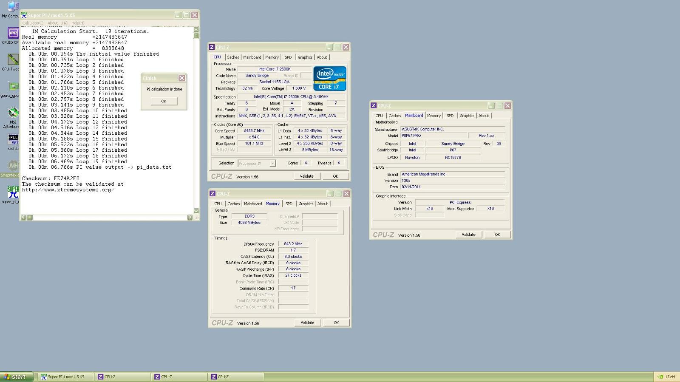Screen dimensions: 680x382
Task: Click the P8P67 PRO model field
Action: pyautogui.click(x=433, y=136)
